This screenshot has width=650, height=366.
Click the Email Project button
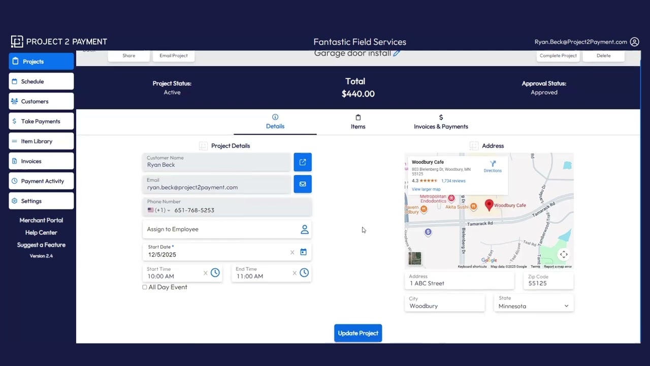click(174, 55)
